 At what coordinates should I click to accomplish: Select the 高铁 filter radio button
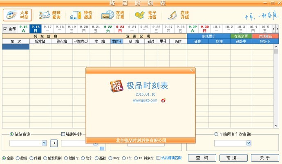click(96, 158)
